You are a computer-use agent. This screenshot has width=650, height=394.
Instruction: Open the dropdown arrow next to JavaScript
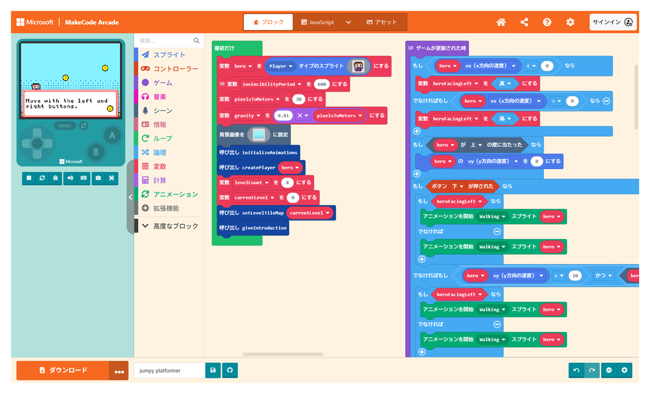coord(348,22)
